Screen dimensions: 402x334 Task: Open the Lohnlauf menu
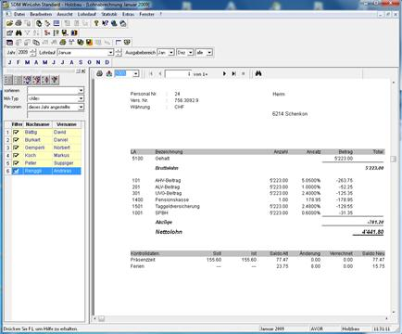point(87,14)
